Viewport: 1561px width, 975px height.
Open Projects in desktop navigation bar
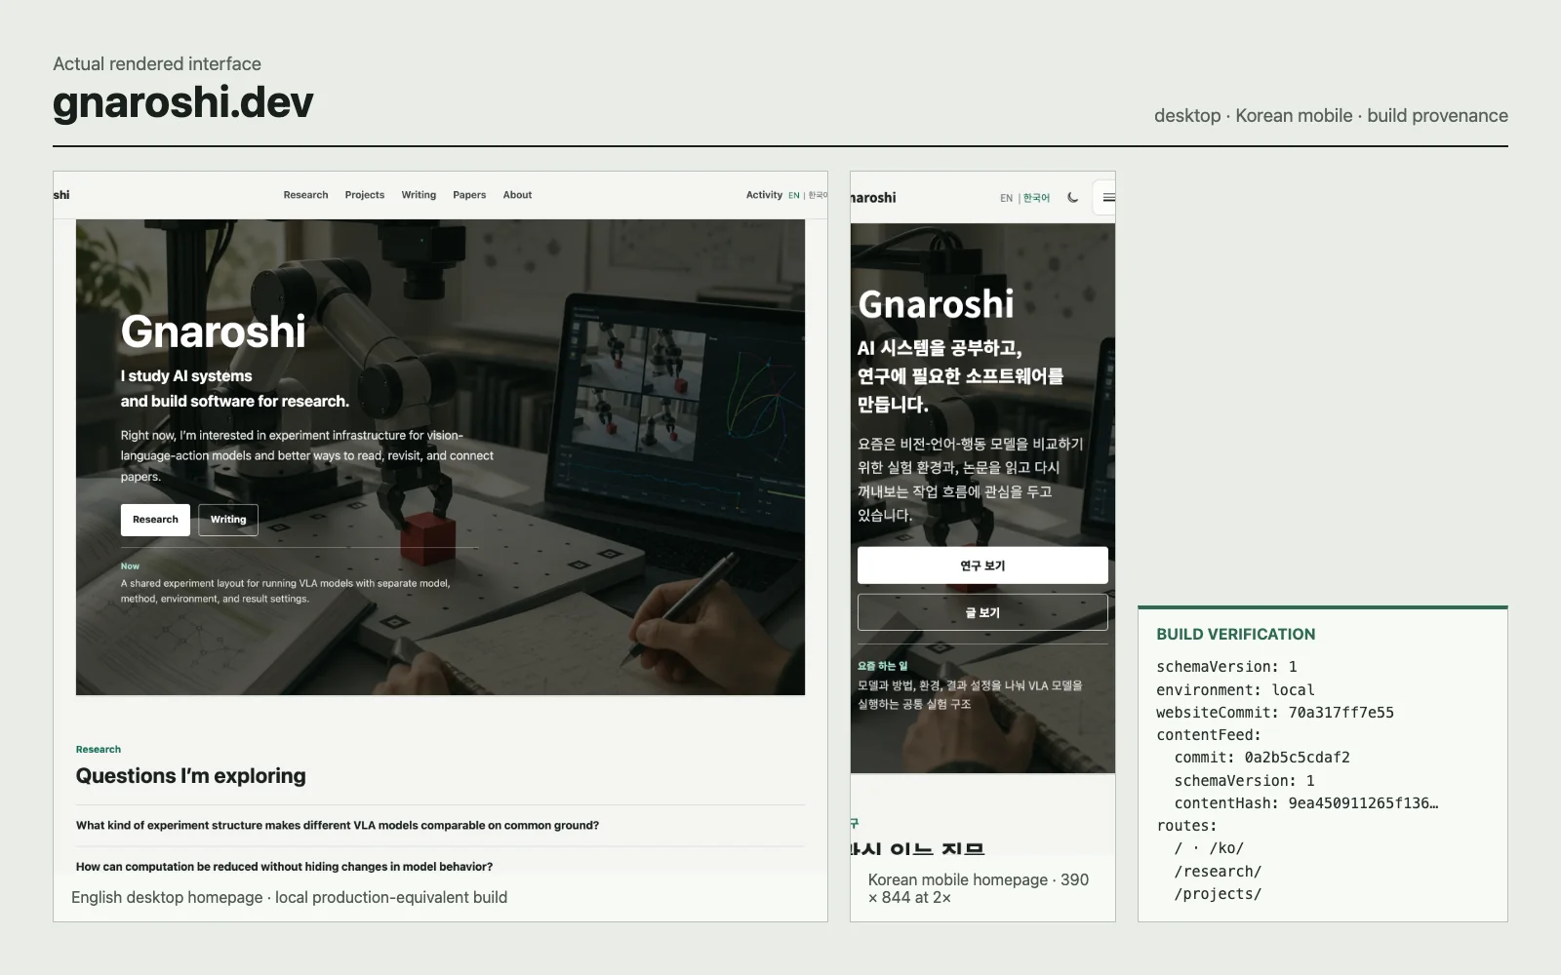pos(365,195)
